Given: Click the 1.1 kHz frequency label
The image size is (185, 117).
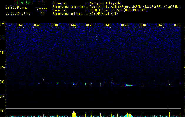Looking at the screenshot, I should pos(3,38).
